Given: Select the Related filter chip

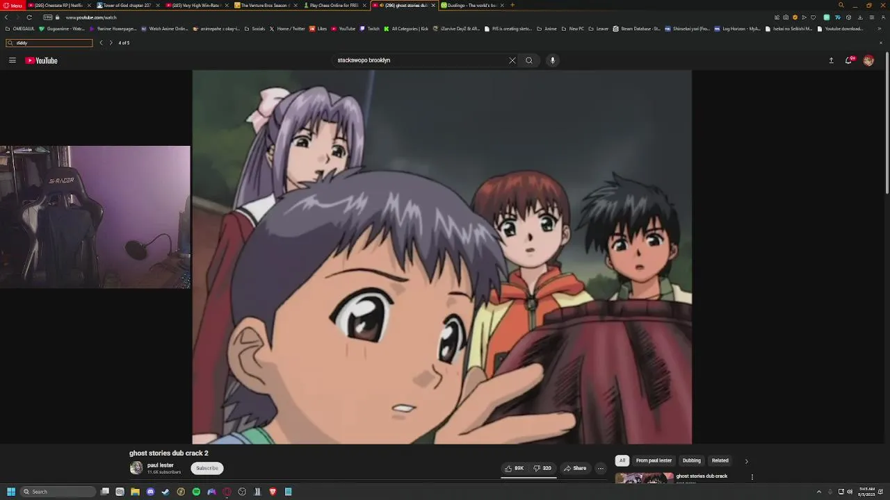Looking at the screenshot, I should (x=720, y=460).
